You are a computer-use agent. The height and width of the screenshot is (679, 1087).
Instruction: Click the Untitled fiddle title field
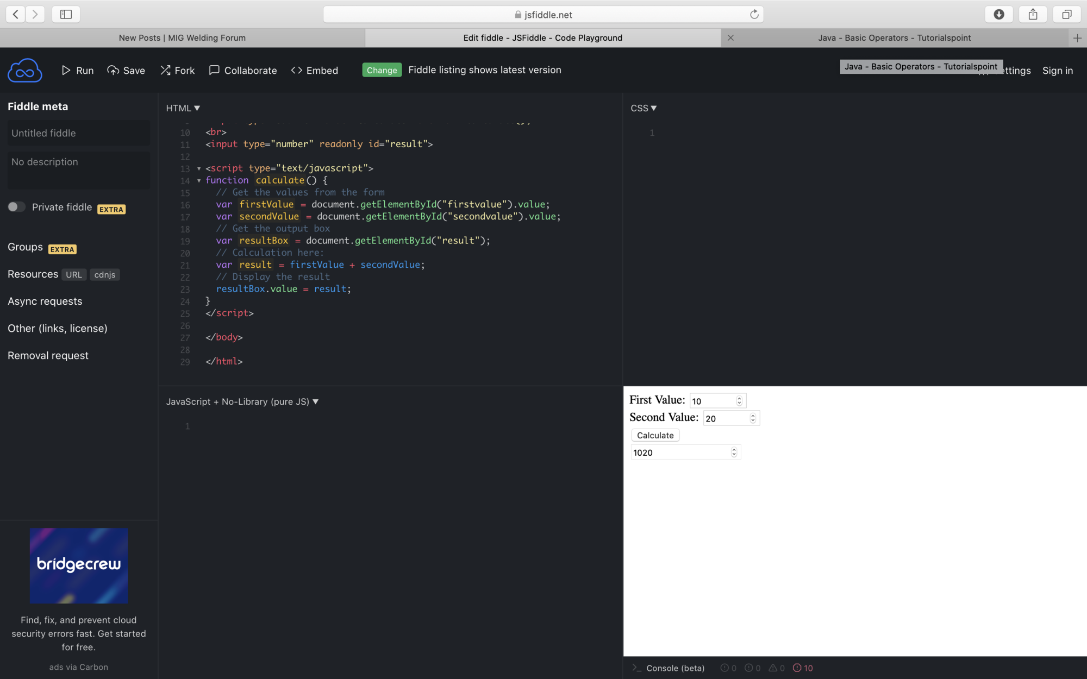tap(78, 133)
